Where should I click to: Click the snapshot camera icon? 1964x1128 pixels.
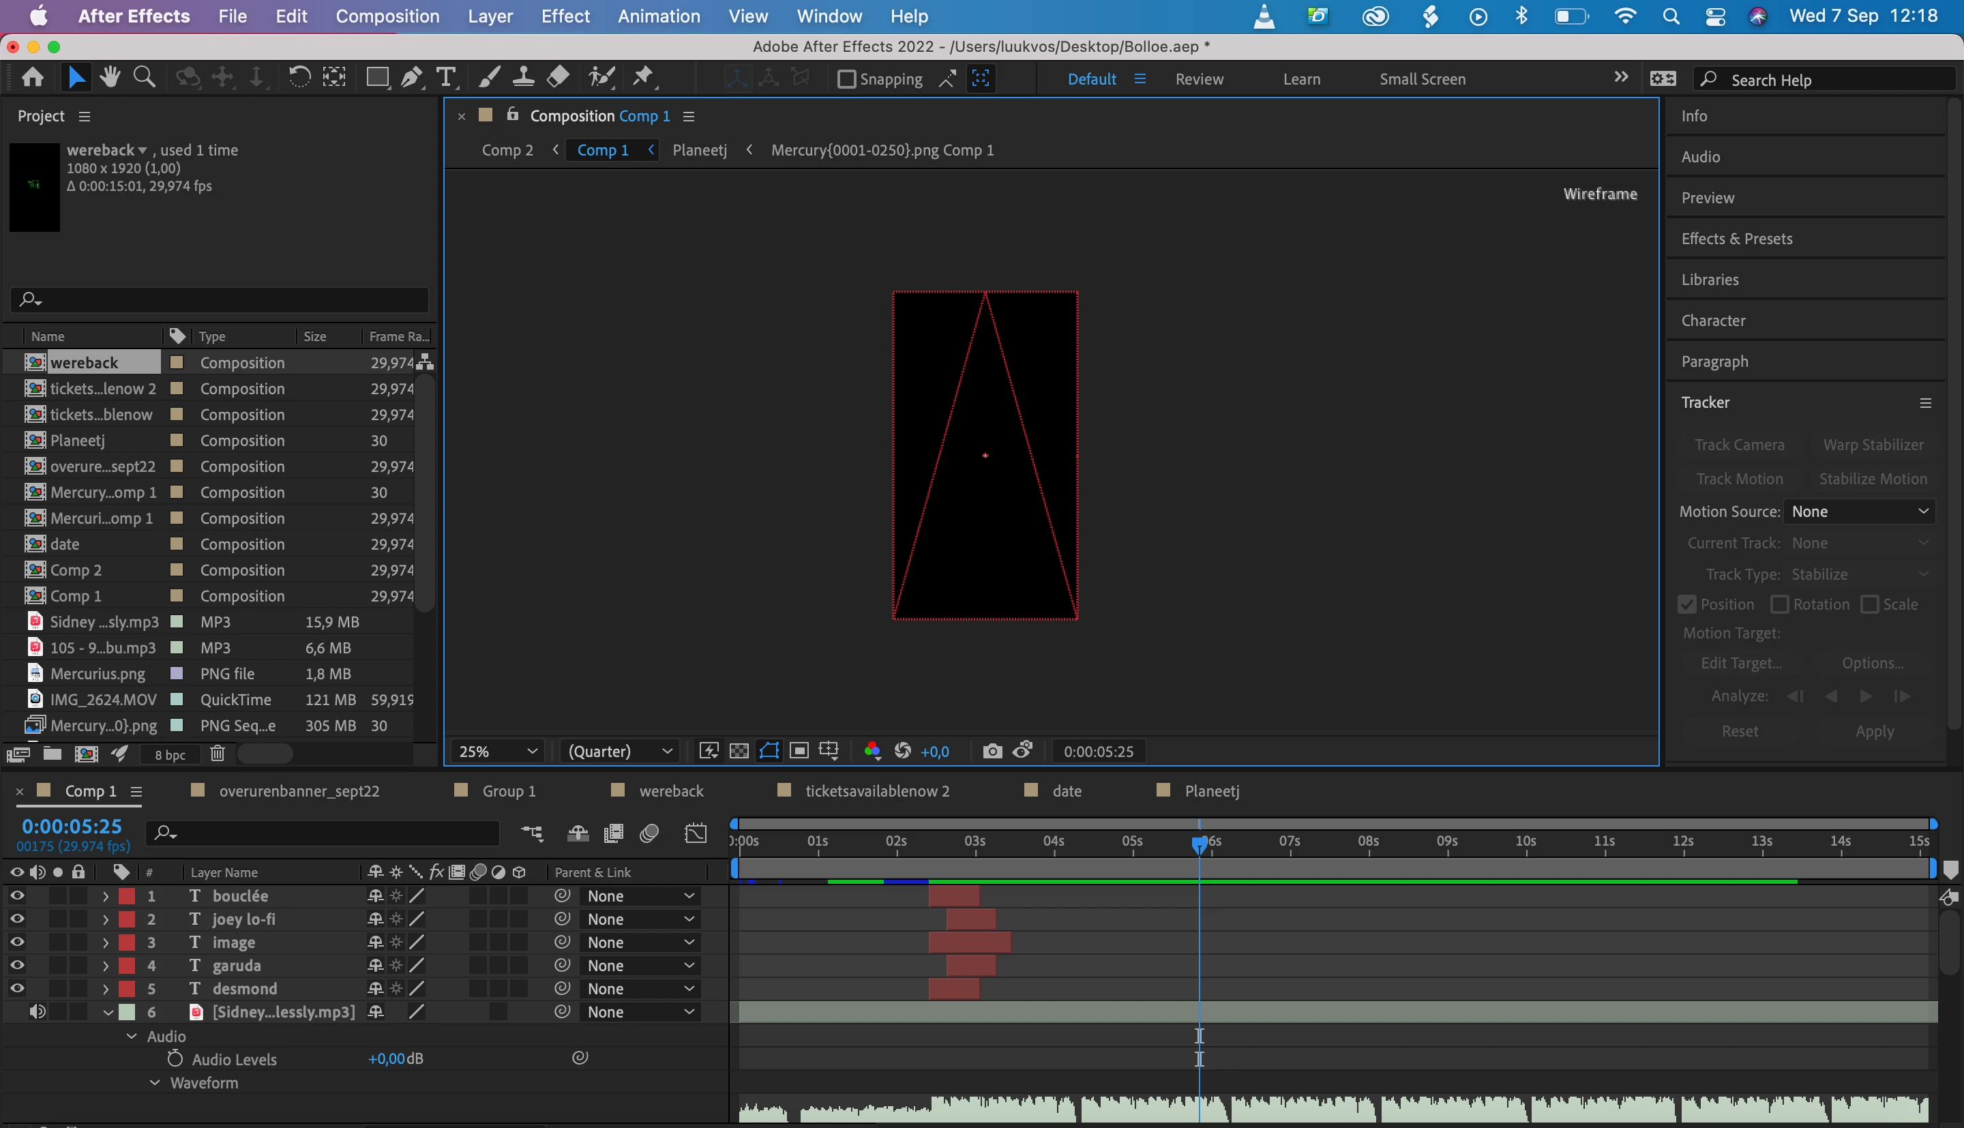click(x=992, y=751)
